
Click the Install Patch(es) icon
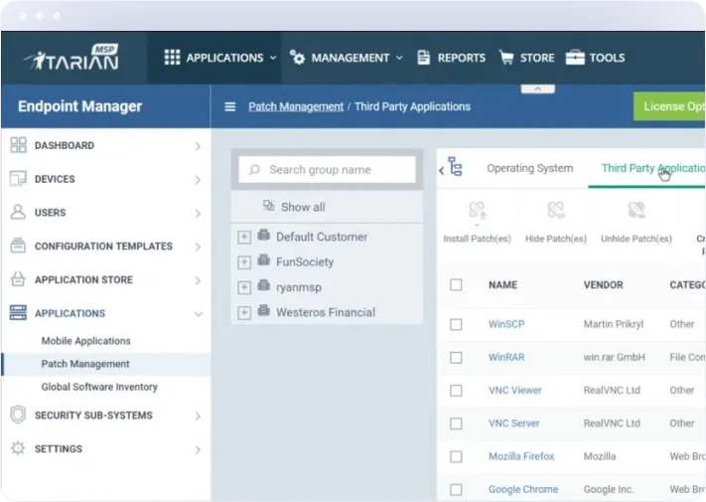click(x=477, y=211)
